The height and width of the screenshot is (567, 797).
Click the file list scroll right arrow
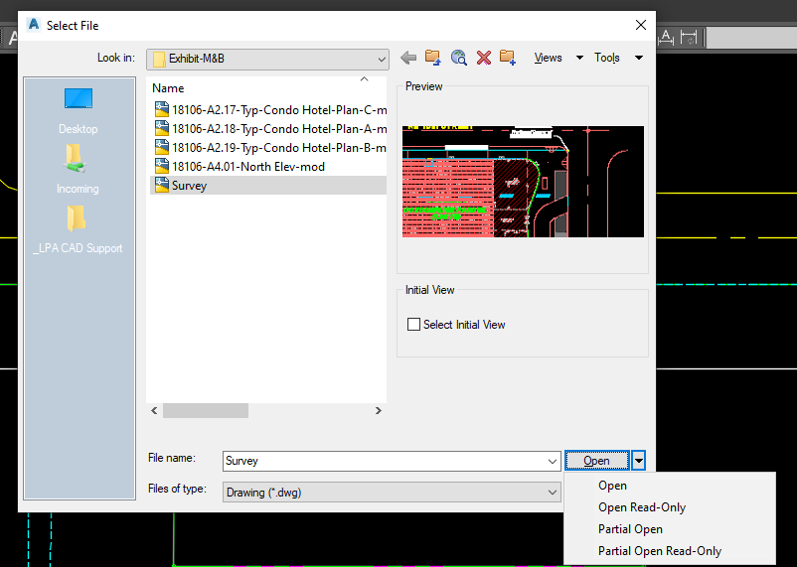(x=378, y=410)
